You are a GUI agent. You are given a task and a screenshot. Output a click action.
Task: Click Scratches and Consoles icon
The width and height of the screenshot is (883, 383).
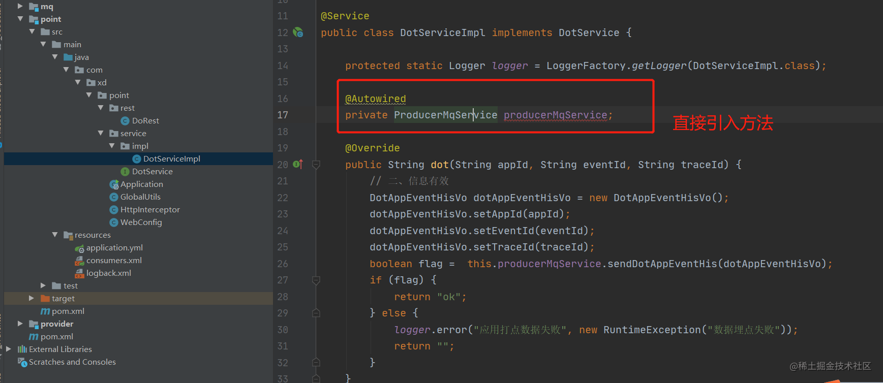coord(22,362)
